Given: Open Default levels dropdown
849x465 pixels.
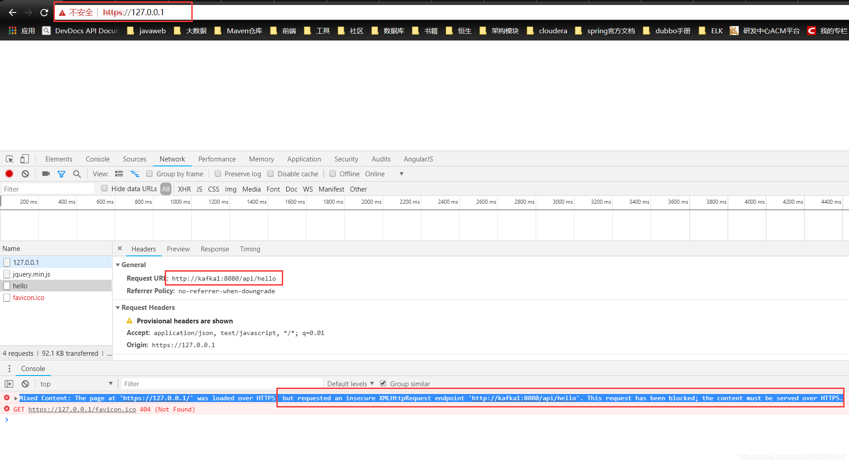Looking at the screenshot, I should coord(350,384).
